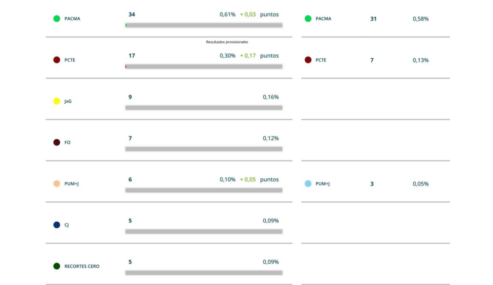Click the peach PUM+J dot in the left list
The image size is (493, 285).
(x=57, y=184)
